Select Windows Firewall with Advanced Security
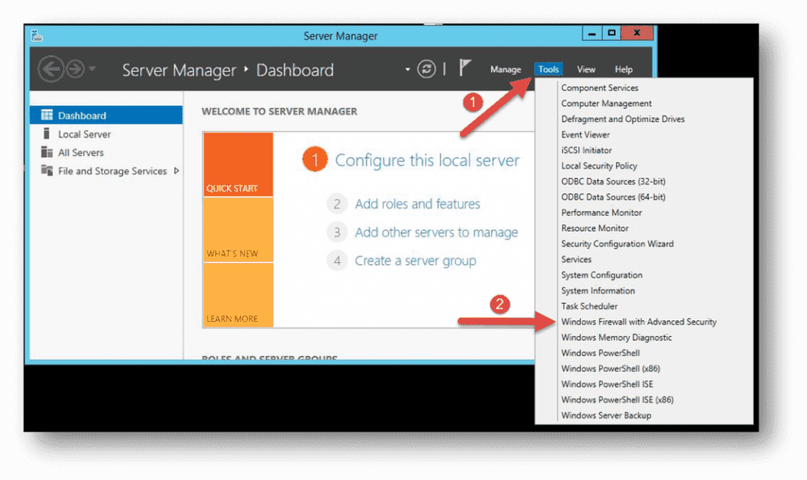Image resolution: width=807 pixels, height=480 pixels. pos(638,322)
